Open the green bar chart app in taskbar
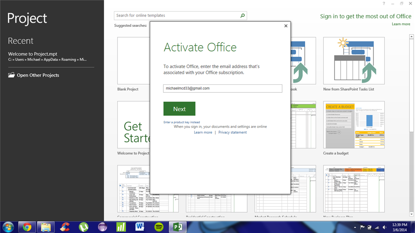Screen dimensions: 415x233 [x=121, y=227]
